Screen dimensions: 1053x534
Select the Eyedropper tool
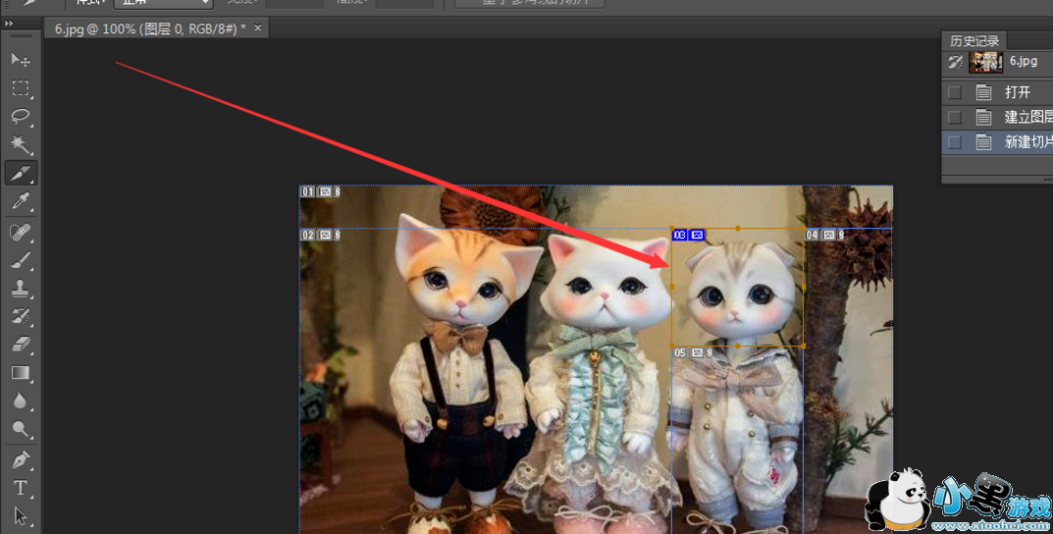(21, 201)
